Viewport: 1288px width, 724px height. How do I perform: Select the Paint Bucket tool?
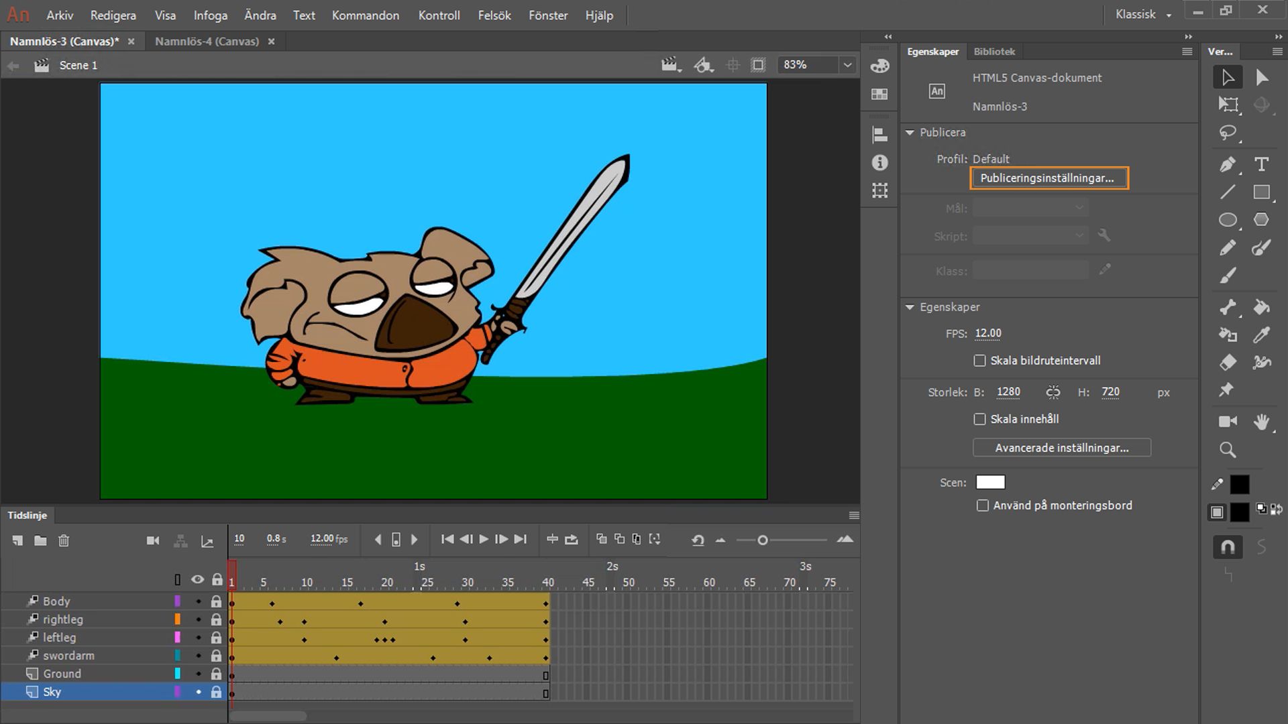[x=1261, y=307]
